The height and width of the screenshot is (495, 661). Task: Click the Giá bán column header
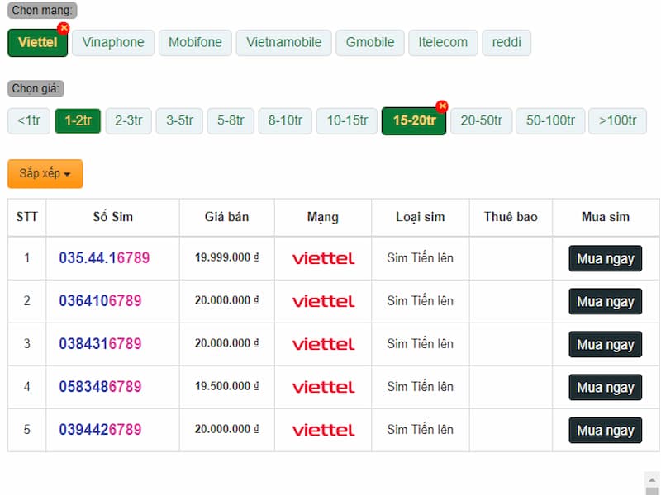[x=226, y=217]
